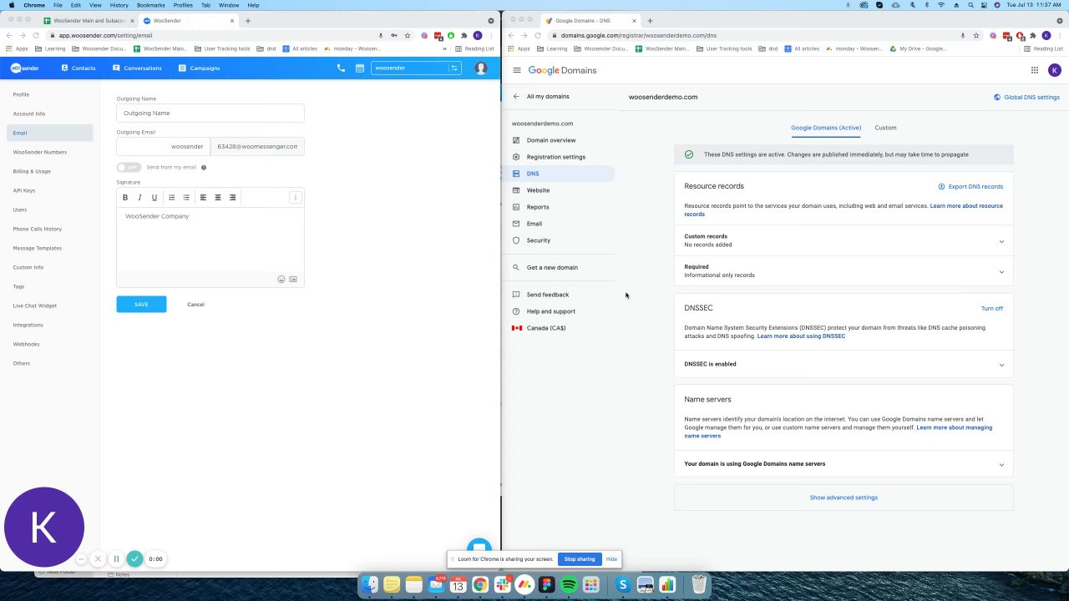Select Google Domains (Active) tab
Screen dimensions: 1069x601
(x=826, y=128)
